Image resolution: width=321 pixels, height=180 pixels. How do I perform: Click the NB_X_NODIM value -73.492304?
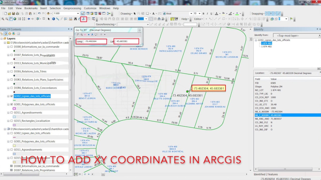point(277,112)
